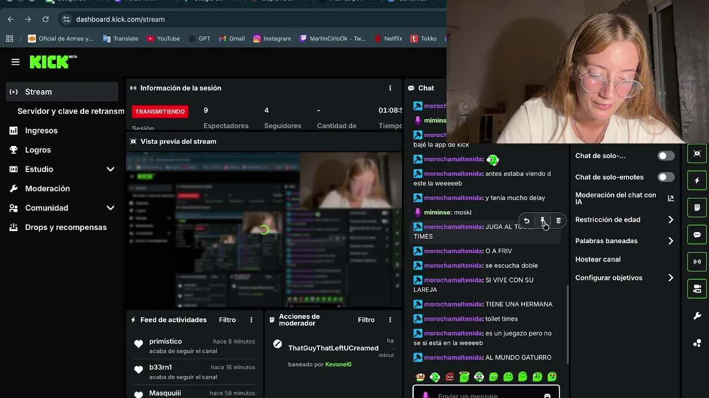Open Acciones de moderador options menu
The width and height of the screenshot is (709, 398).
[390, 320]
